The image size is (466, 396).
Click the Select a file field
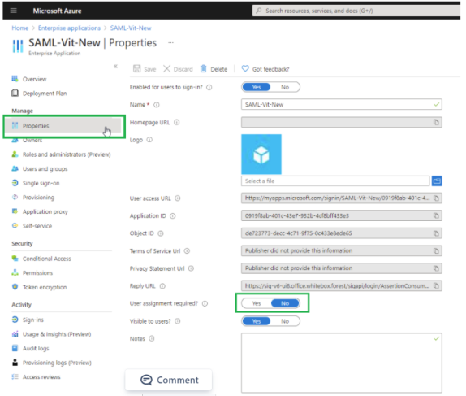coord(335,181)
